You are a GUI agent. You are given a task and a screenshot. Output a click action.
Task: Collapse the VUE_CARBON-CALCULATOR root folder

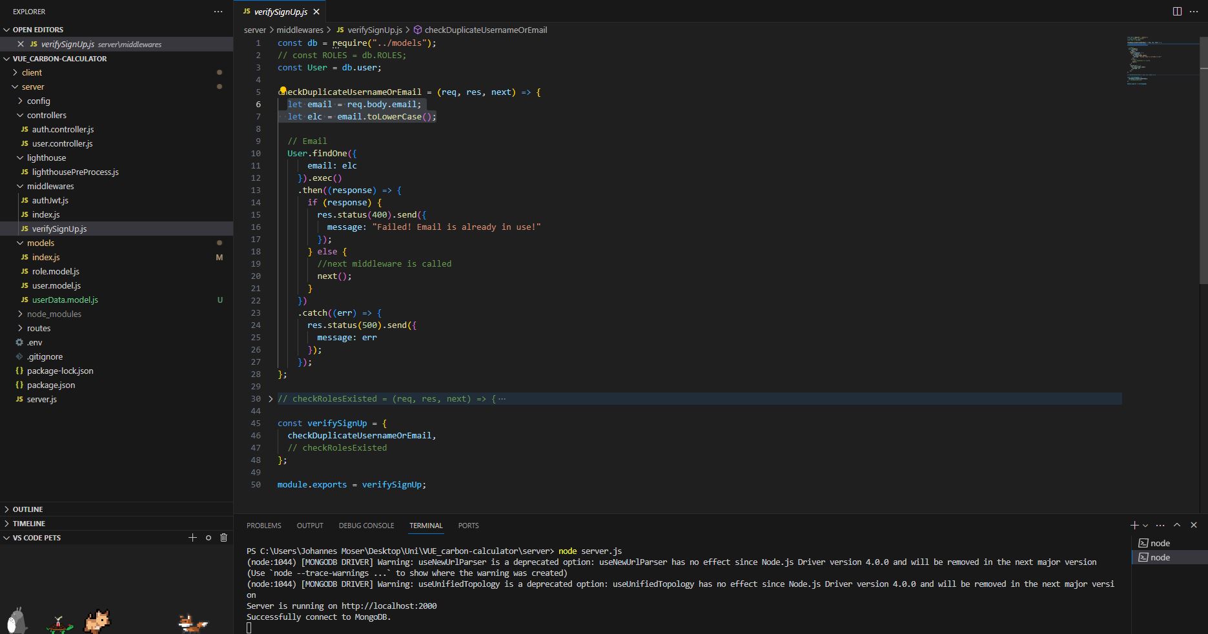click(x=116, y=58)
